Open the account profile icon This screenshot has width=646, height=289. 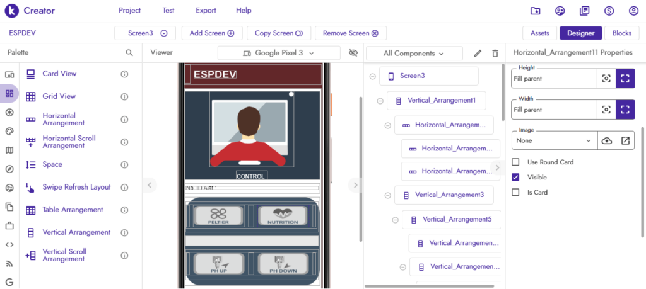click(x=633, y=11)
